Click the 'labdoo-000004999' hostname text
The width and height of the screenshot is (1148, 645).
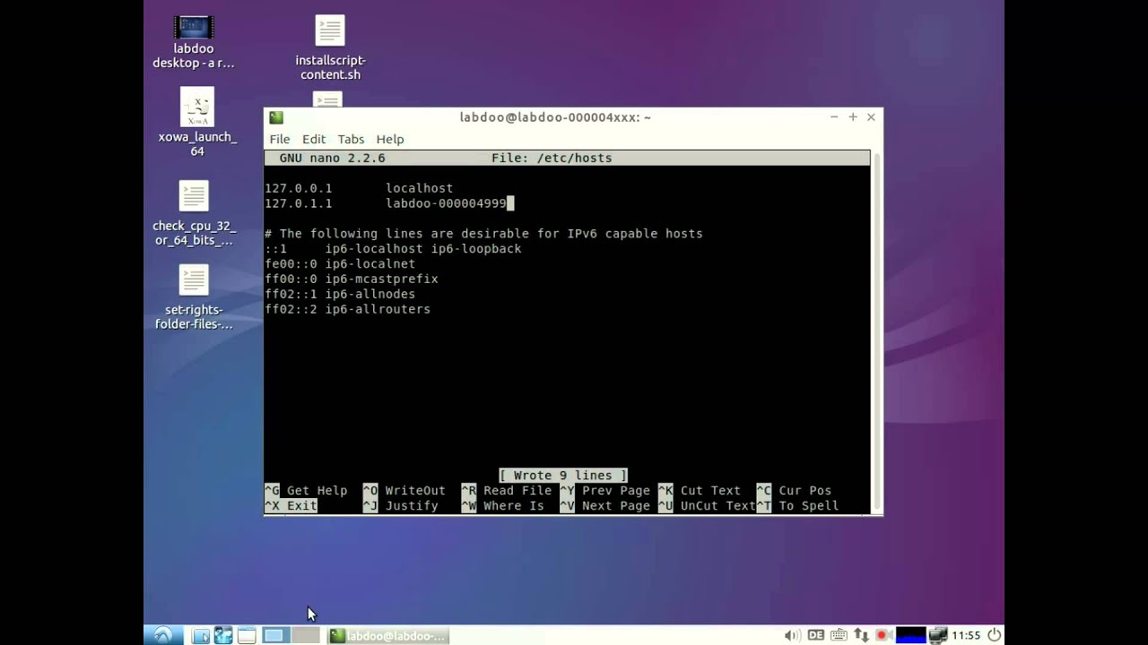click(x=446, y=203)
